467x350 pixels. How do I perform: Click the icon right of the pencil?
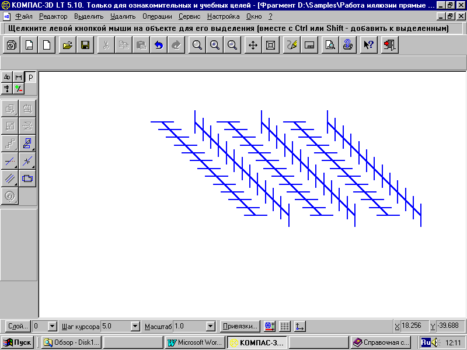click(x=309, y=45)
